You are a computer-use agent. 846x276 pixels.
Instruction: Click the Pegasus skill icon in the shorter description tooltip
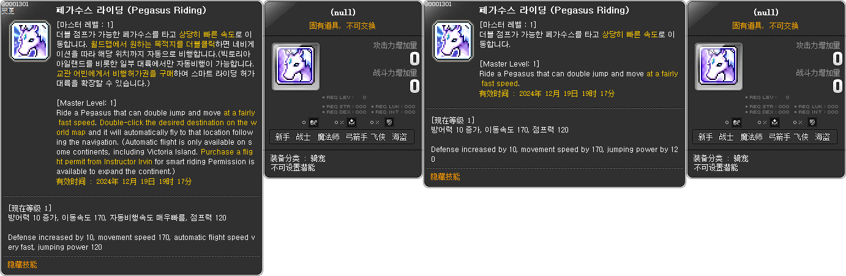[453, 40]
